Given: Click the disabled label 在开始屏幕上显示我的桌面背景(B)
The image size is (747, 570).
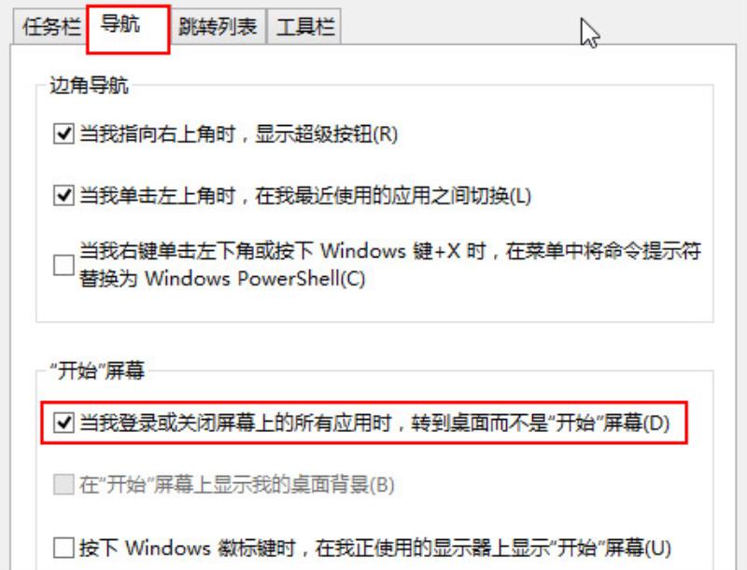Looking at the screenshot, I should (237, 485).
